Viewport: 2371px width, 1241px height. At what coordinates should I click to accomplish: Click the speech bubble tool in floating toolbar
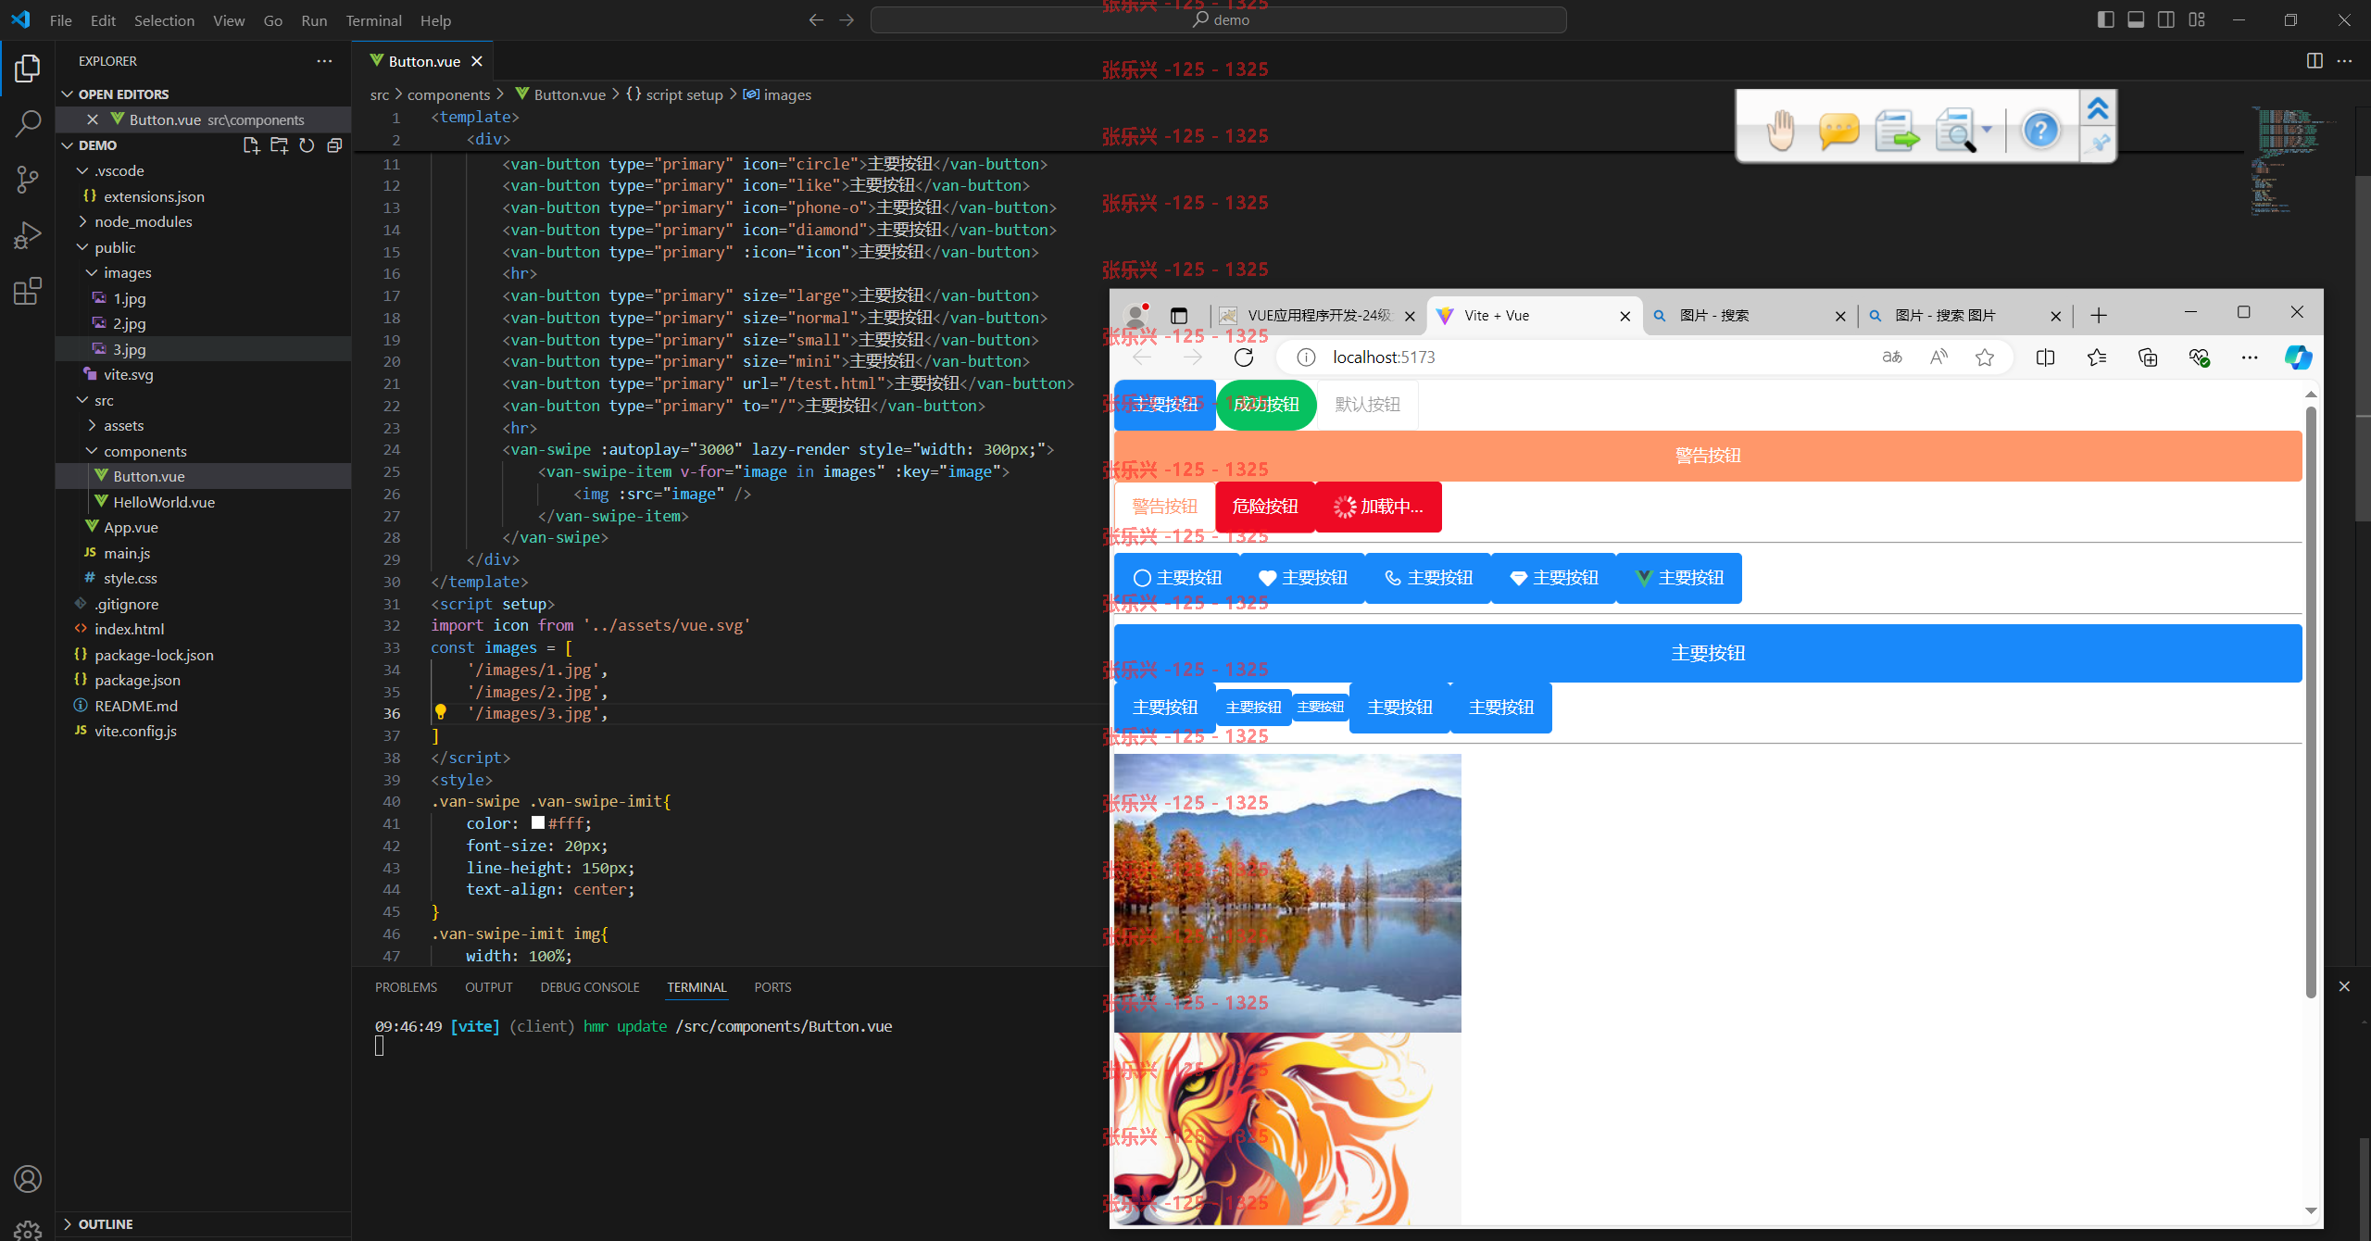(x=1838, y=131)
